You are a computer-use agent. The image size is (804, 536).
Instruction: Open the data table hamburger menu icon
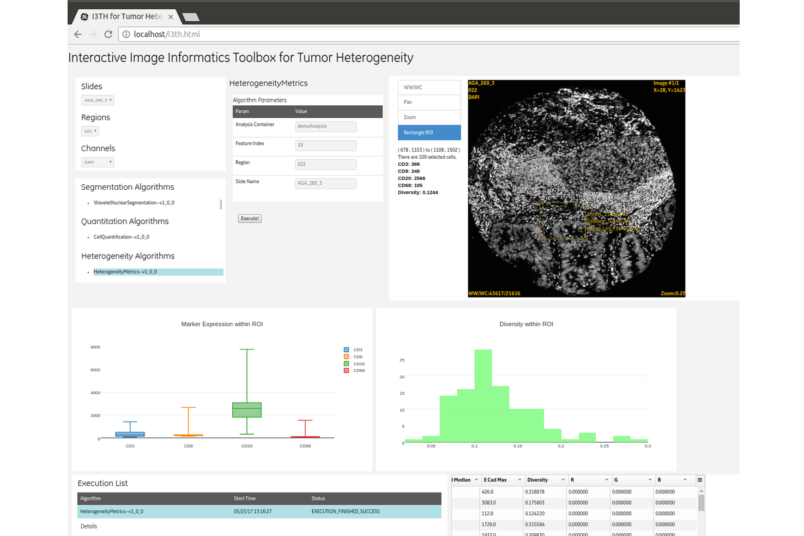click(x=700, y=480)
